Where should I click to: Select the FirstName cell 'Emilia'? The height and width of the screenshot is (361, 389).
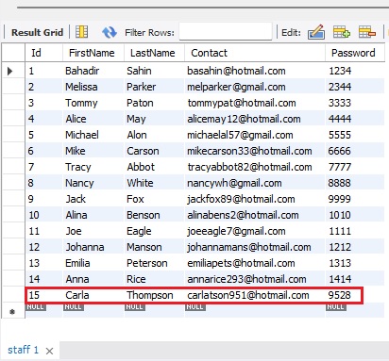pyautogui.click(x=93, y=263)
